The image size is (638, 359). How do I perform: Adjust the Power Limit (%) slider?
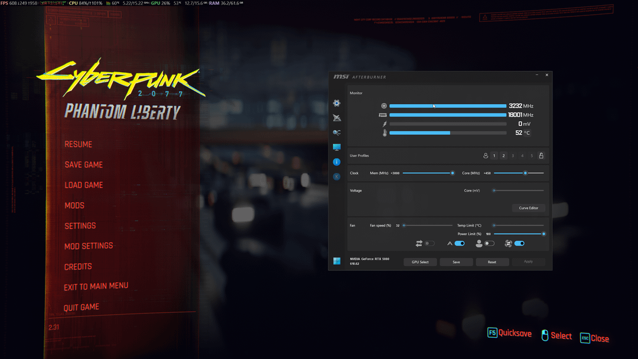(519, 234)
